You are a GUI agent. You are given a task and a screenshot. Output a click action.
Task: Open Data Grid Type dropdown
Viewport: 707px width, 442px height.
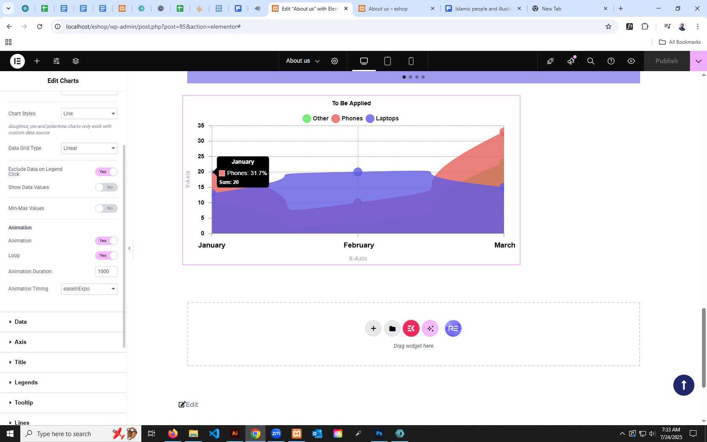tap(89, 148)
